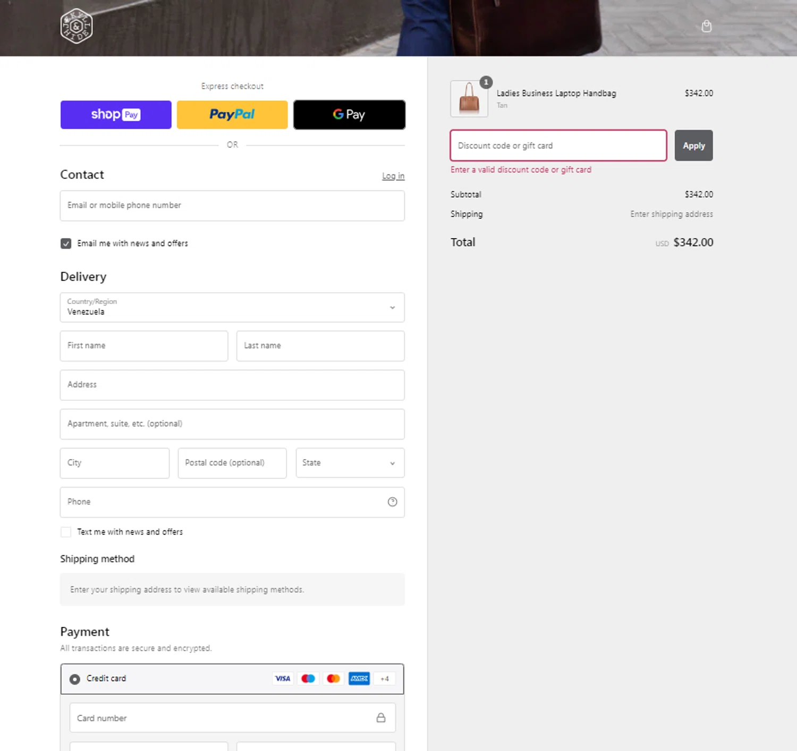This screenshot has width=797, height=751.
Task: Pay with Google Pay
Action: point(349,114)
